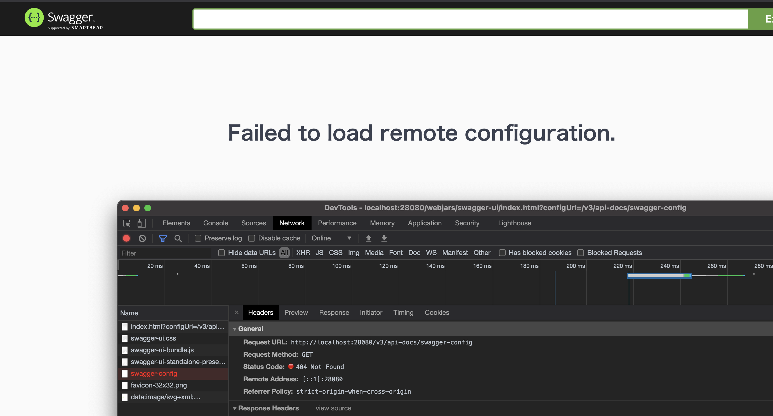Viewport: 773px width, 416px height.
Task: Check the Disable cache option
Action: click(x=252, y=238)
